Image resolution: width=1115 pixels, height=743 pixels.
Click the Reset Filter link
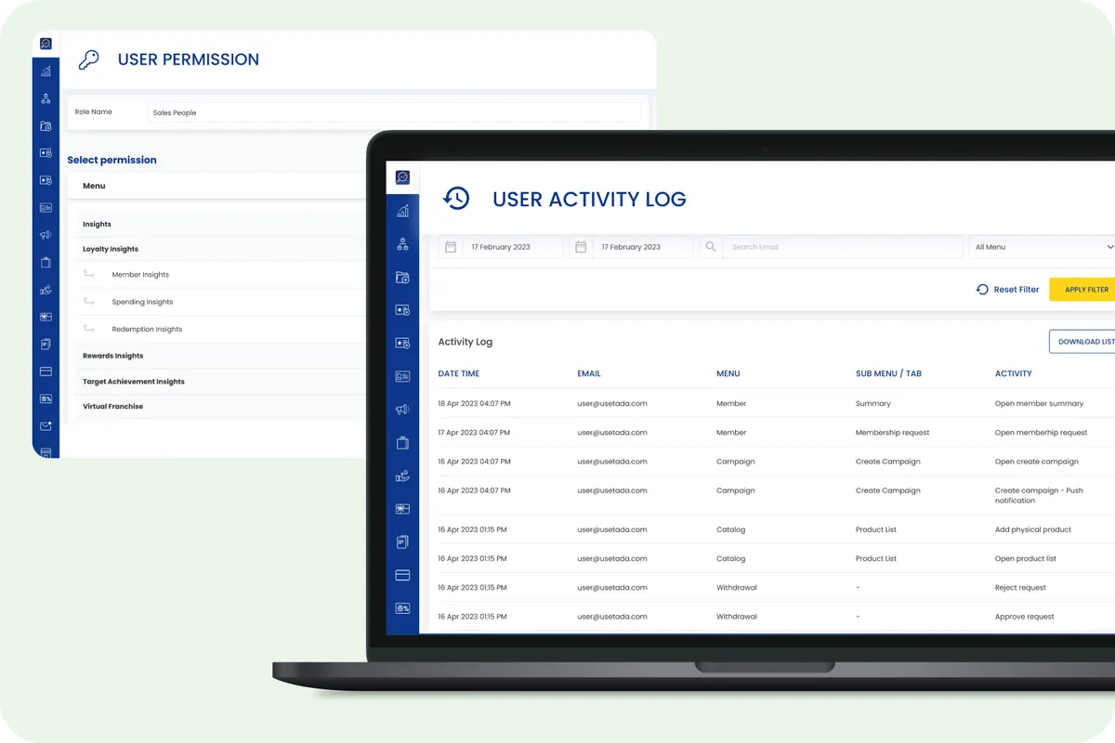(1007, 290)
